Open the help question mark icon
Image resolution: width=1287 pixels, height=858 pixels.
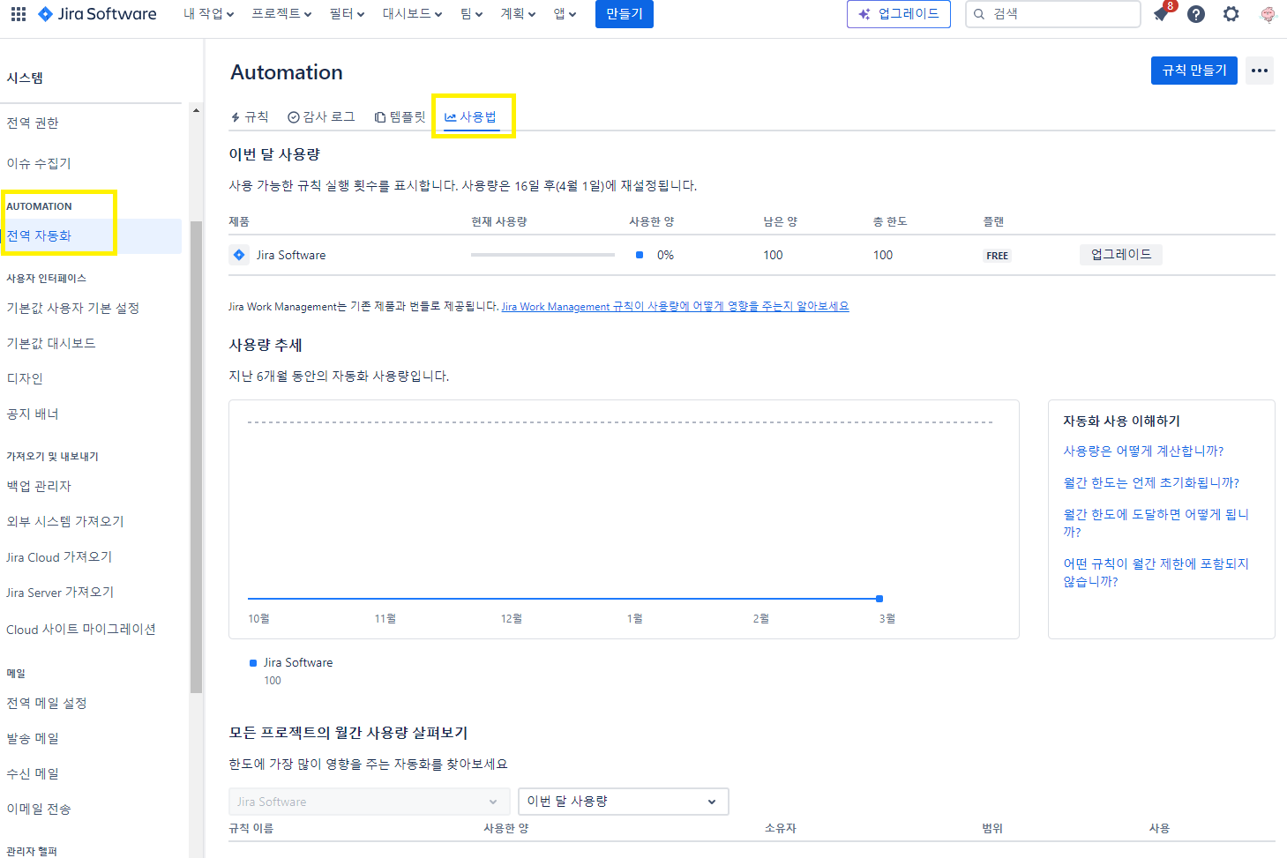1196,14
